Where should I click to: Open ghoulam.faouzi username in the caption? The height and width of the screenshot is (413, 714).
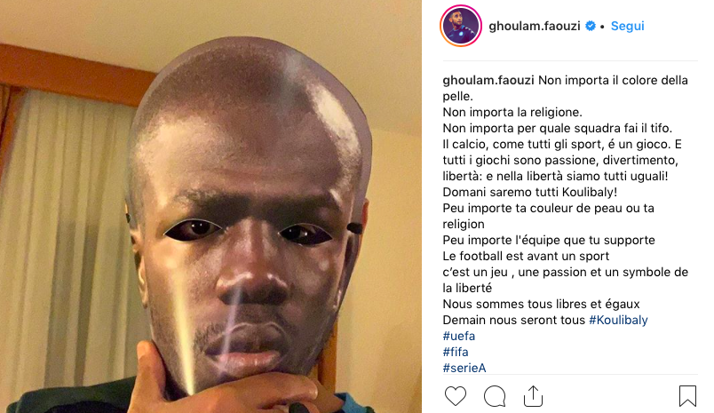pyautogui.click(x=488, y=80)
